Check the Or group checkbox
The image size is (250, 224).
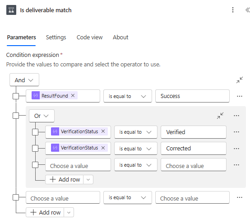coord(16,116)
